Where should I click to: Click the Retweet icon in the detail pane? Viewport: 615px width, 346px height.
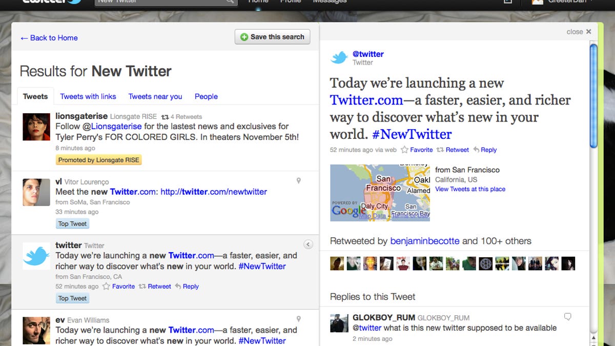click(440, 150)
